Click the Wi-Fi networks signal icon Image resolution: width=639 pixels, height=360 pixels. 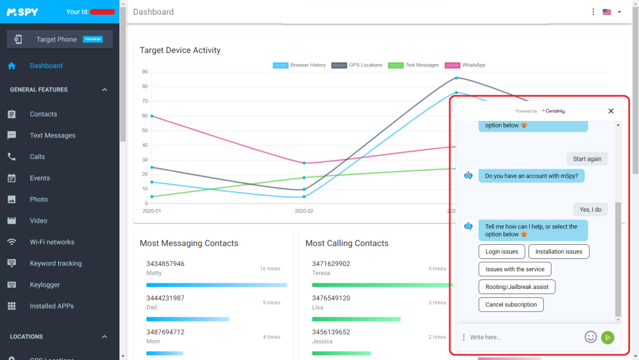tap(12, 242)
